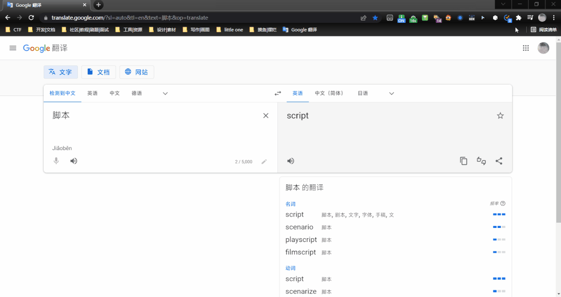This screenshot has height=297, width=561.
Task: Bookmark this page with the blue star
Action: (x=375, y=18)
